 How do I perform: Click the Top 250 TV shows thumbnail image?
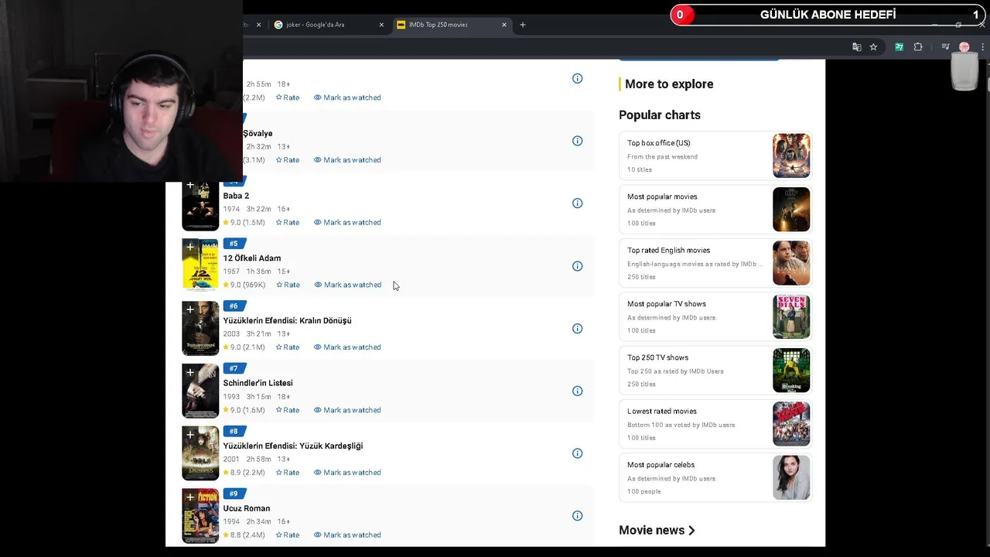[x=791, y=370]
